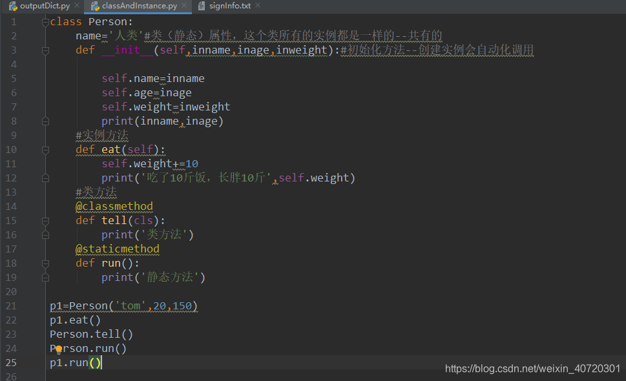Image resolution: width=626 pixels, height=381 pixels.
Task: Click fold end marker on line 19
Action: (45, 278)
